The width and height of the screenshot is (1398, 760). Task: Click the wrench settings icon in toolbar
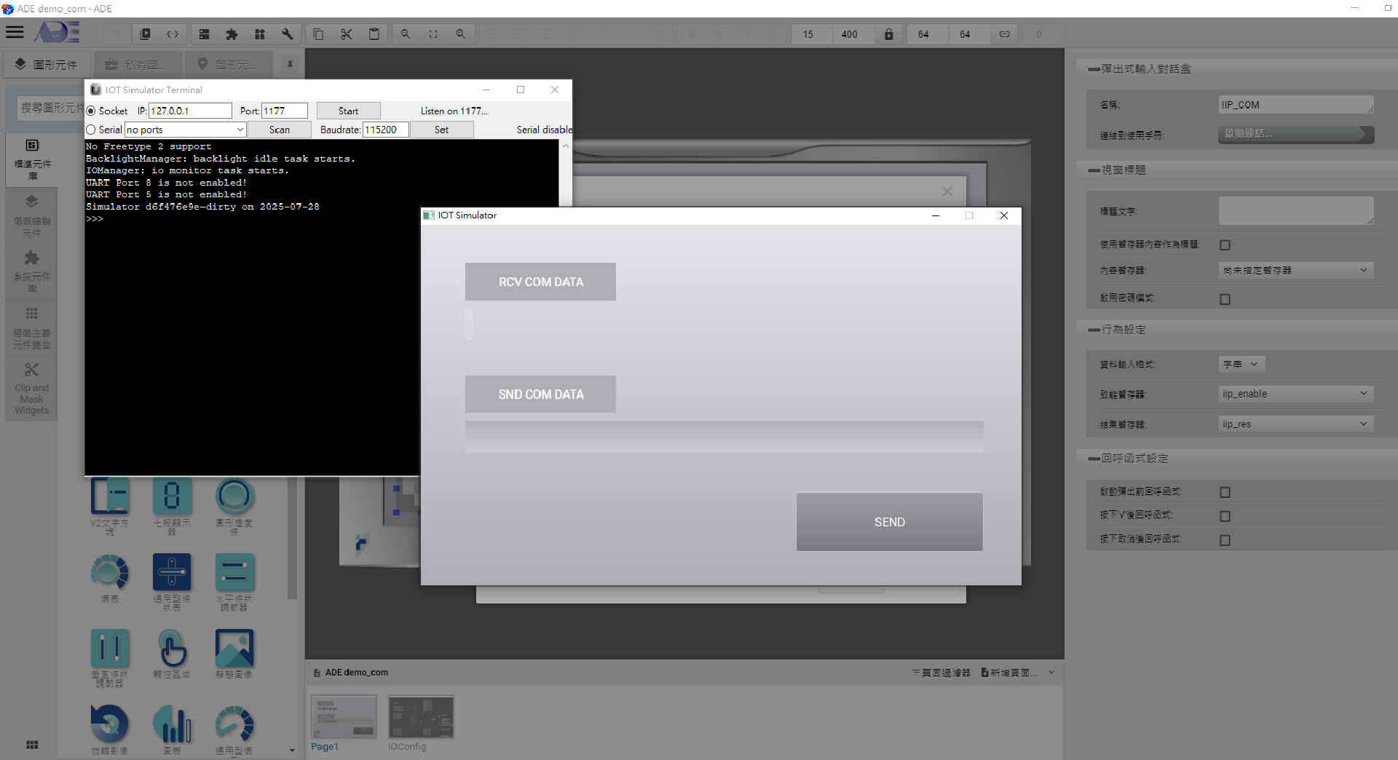point(287,34)
